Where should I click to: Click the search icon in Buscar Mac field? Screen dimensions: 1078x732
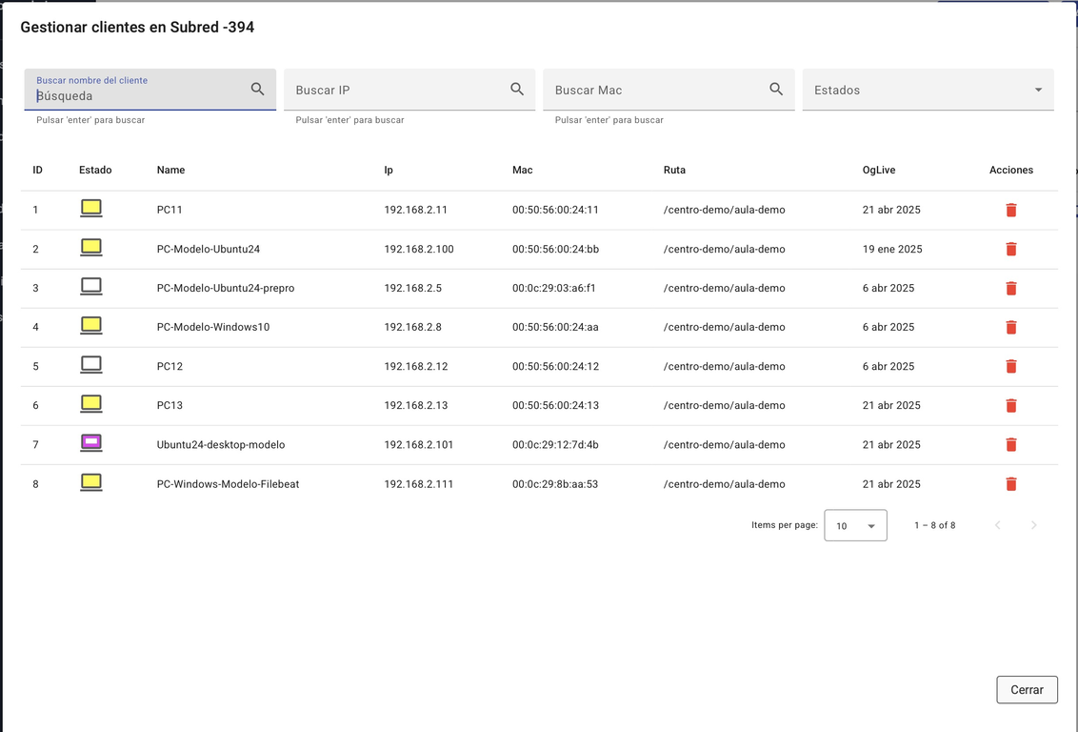(776, 89)
